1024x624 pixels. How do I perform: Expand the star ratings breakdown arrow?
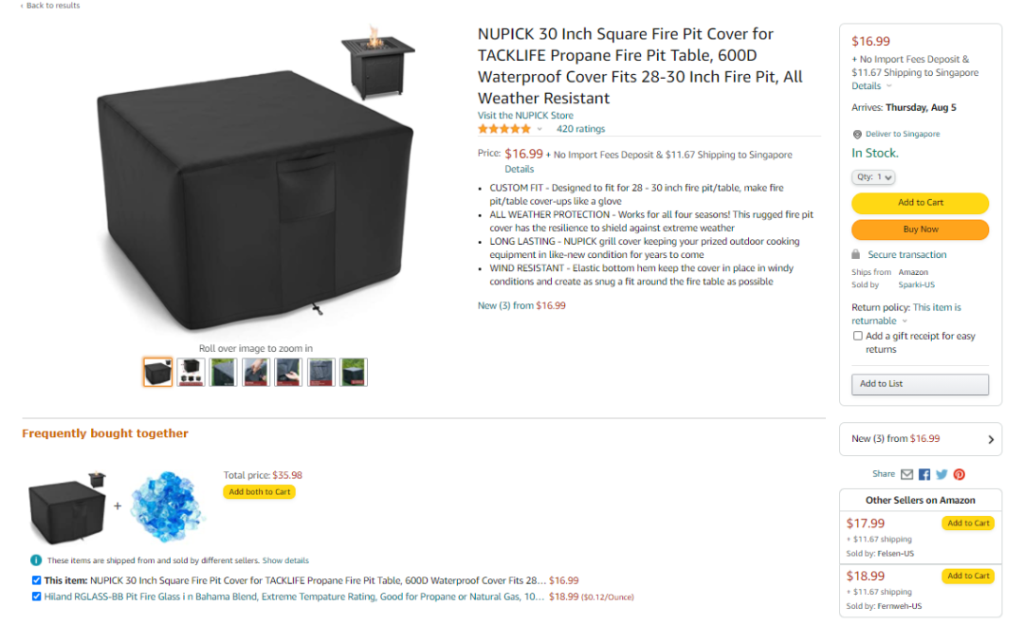[x=539, y=129]
